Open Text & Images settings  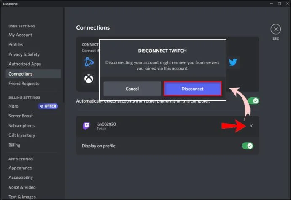pos(22,197)
